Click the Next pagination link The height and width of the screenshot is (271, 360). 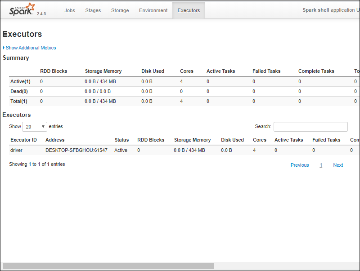pos(338,165)
